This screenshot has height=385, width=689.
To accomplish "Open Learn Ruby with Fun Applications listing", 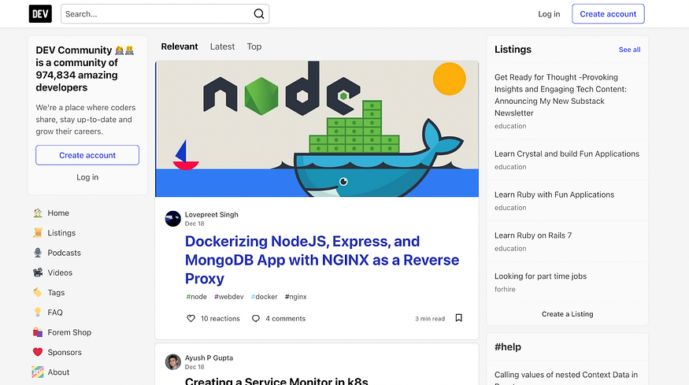I will point(554,194).
